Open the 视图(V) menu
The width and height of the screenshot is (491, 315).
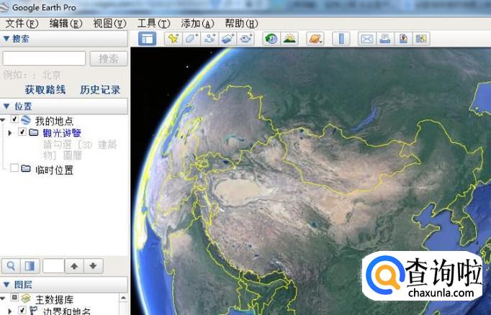click(x=109, y=24)
